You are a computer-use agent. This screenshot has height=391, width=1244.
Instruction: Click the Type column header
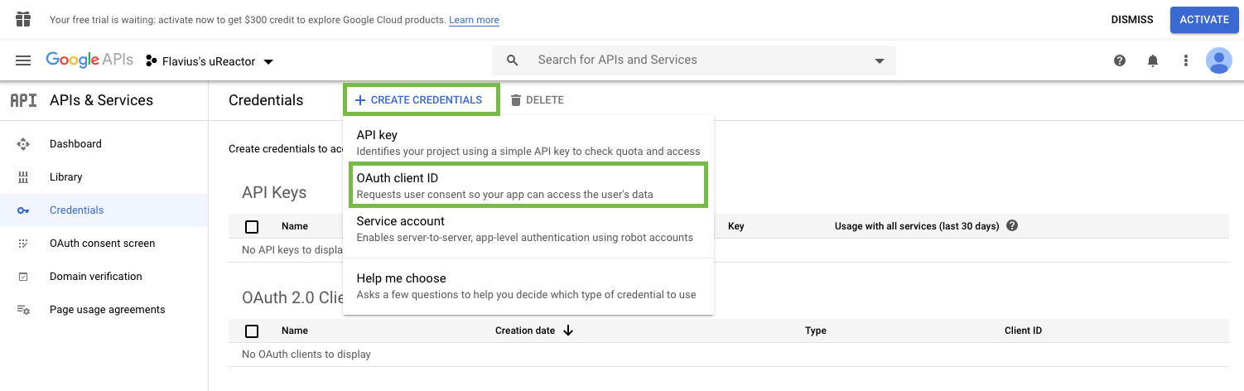click(x=816, y=331)
